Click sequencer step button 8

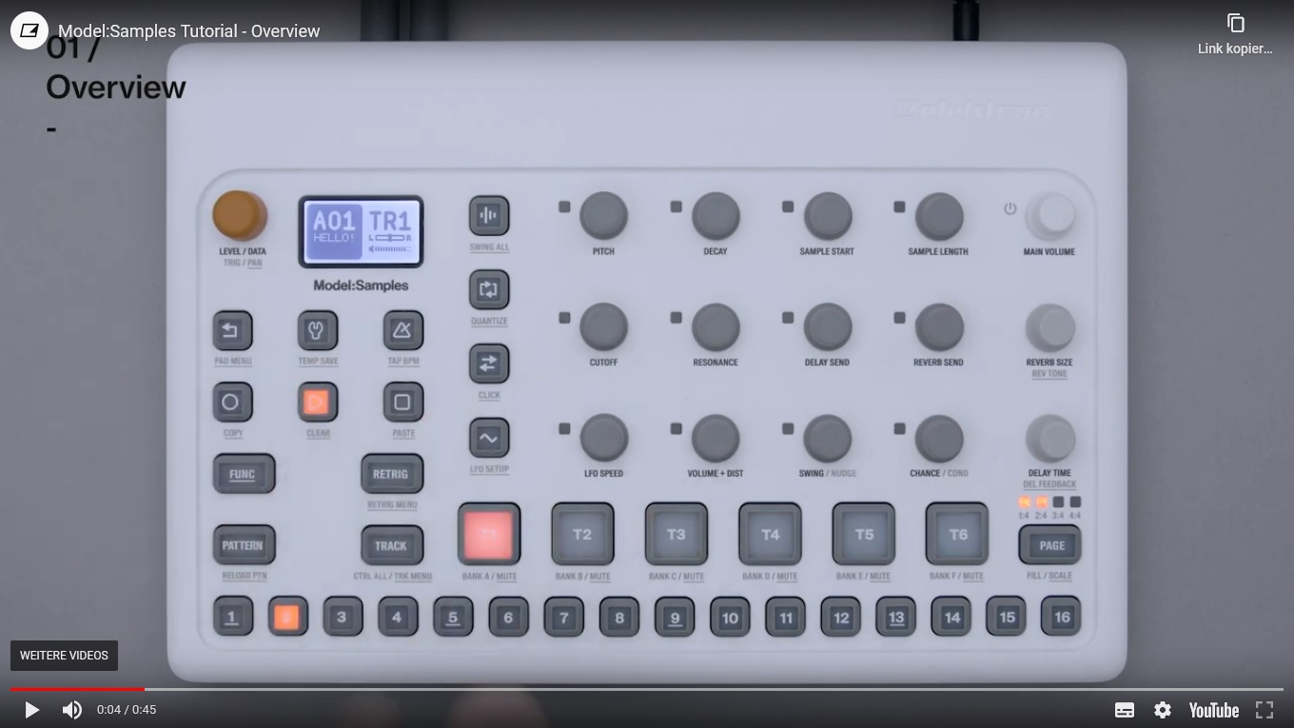coord(619,617)
